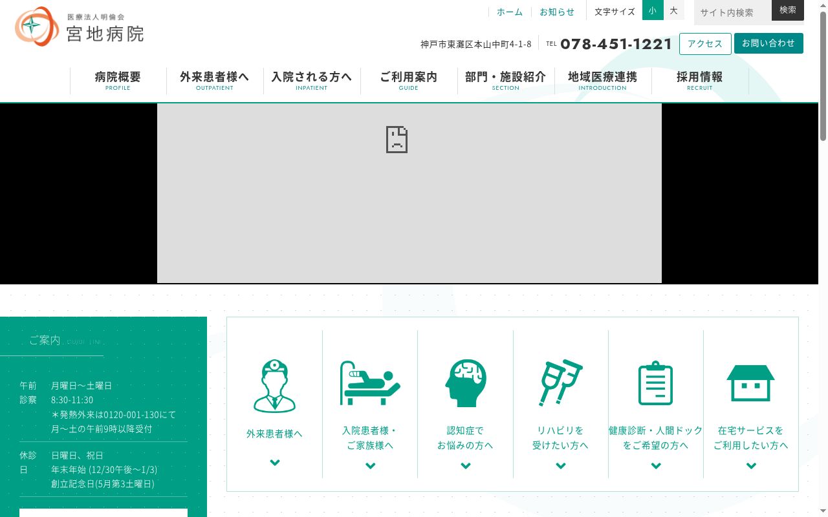Expand the chevron under 外来患者様へ
The image size is (828, 517).
275,462
